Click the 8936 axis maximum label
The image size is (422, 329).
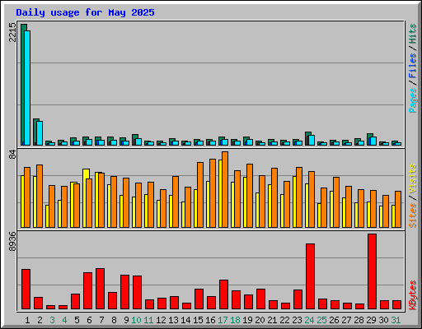(x=12, y=242)
